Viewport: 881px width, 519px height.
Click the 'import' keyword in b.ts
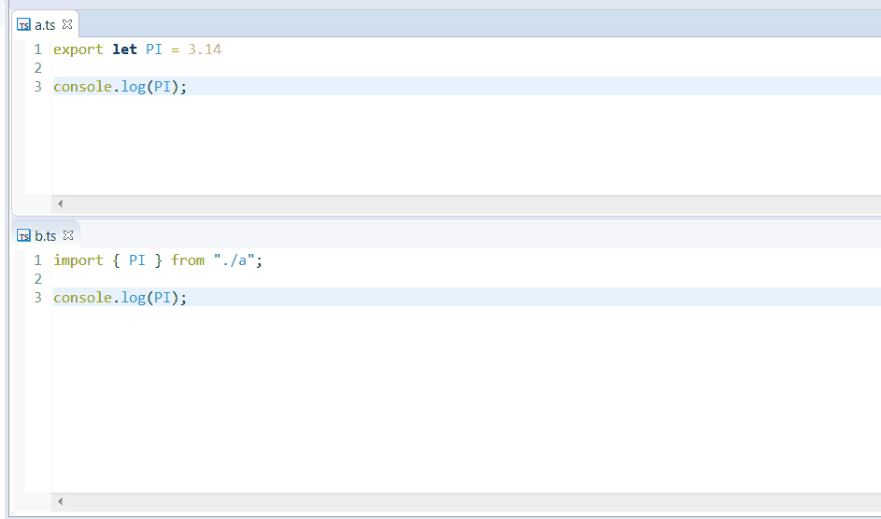click(78, 260)
